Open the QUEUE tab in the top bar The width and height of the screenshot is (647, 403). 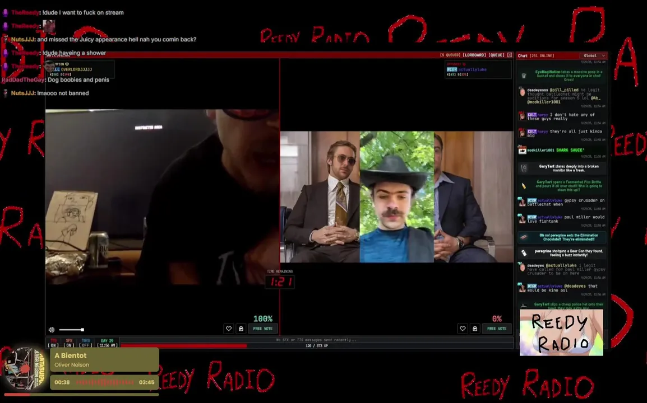click(496, 55)
